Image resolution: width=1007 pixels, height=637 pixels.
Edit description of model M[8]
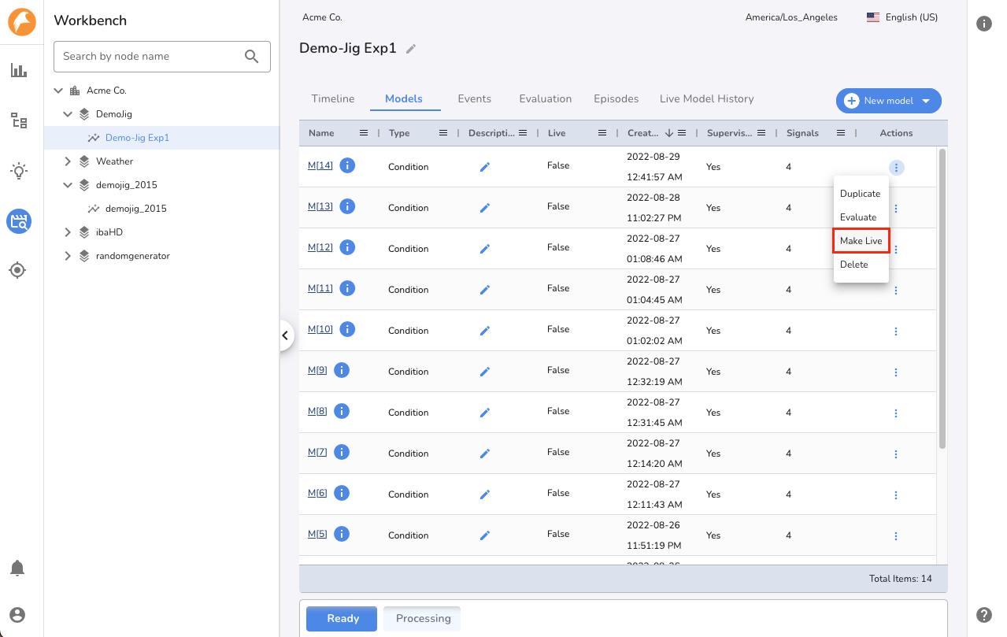coord(485,413)
